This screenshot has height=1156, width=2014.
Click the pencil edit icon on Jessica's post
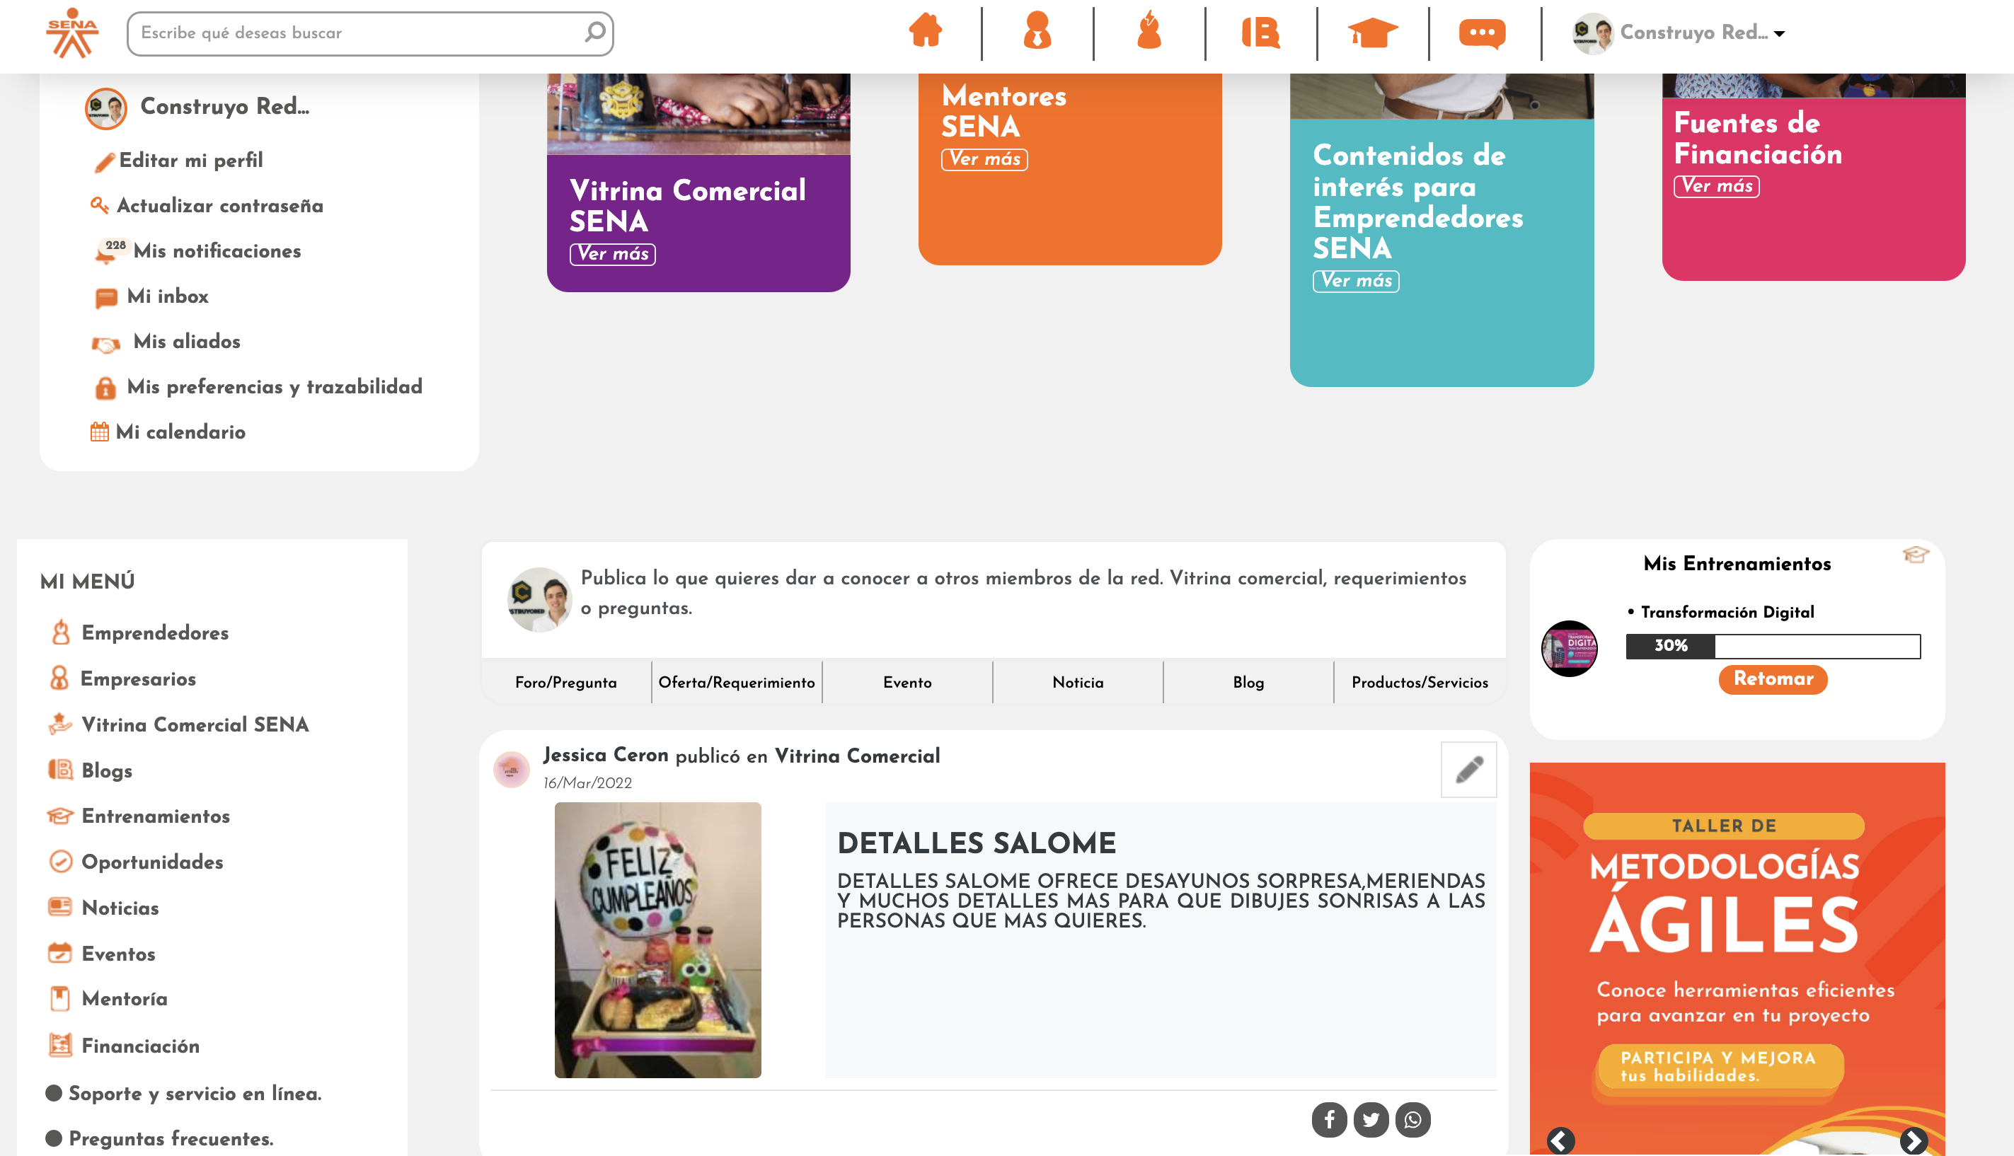(1468, 768)
